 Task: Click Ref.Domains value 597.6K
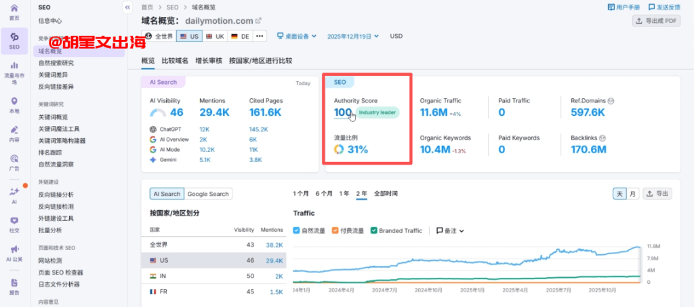(588, 112)
